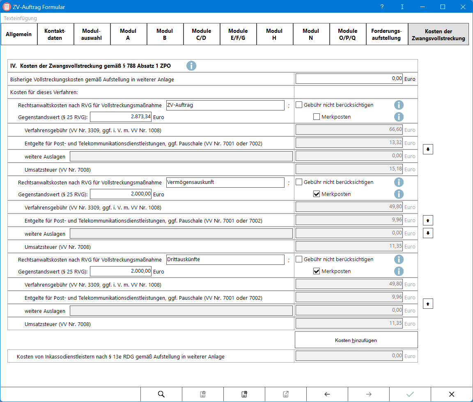The image size is (473, 402).
Task: Click Entgelte value 13,32
Action: [349, 142]
